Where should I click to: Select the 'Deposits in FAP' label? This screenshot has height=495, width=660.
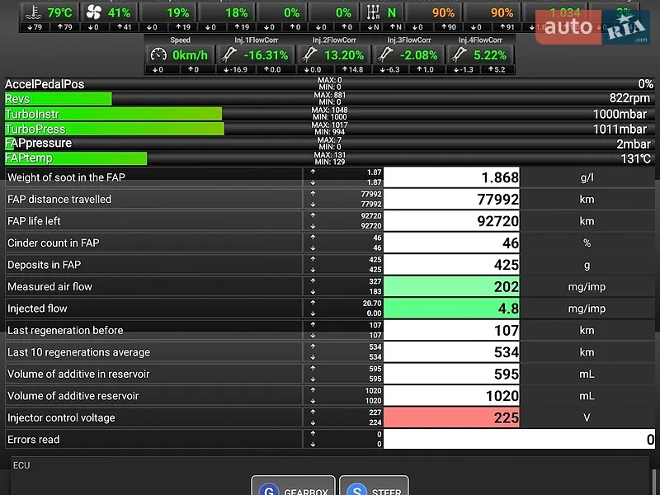(x=45, y=265)
